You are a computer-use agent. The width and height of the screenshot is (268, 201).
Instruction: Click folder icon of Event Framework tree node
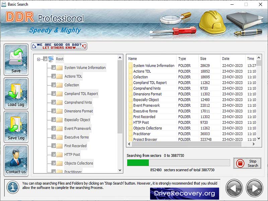coord(59,128)
